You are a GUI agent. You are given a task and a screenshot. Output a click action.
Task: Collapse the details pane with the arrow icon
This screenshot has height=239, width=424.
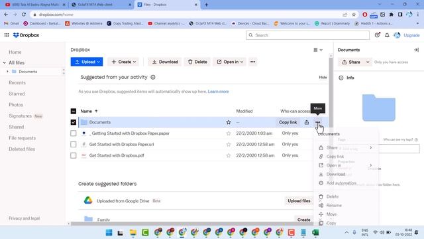pos(416,50)
